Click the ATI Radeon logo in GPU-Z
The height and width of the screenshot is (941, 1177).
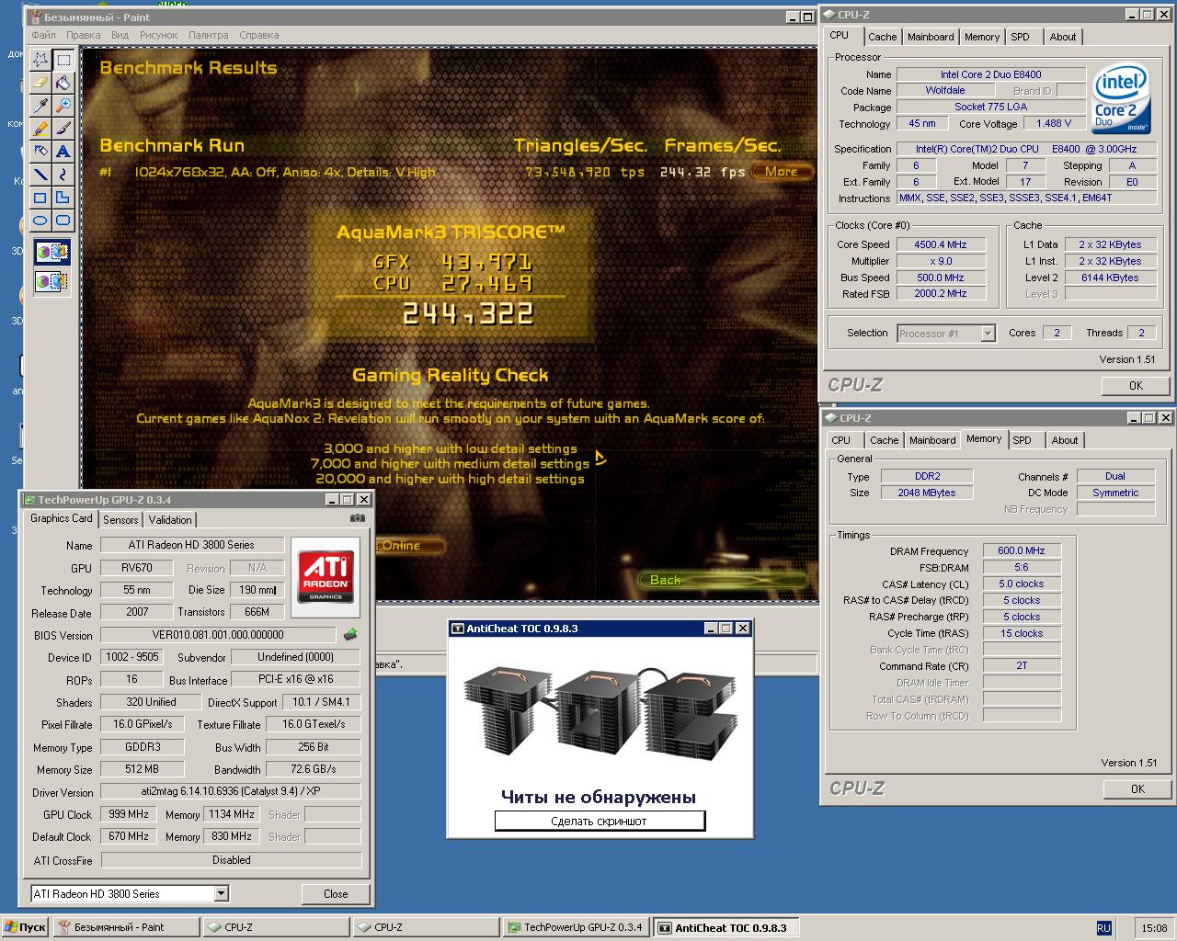[326, 577]
